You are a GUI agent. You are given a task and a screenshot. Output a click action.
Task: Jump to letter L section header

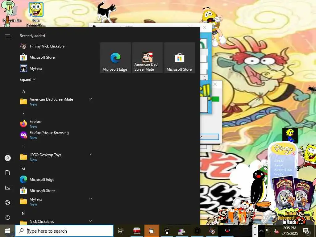pos(23,147)
